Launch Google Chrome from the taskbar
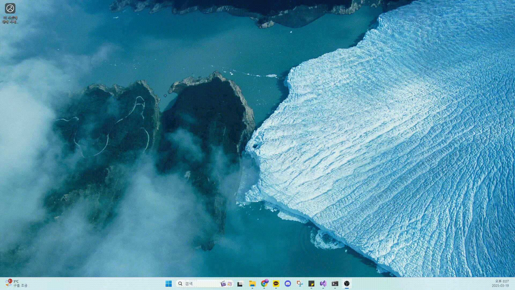Viewport: 515px width, 290px height. 264,284
